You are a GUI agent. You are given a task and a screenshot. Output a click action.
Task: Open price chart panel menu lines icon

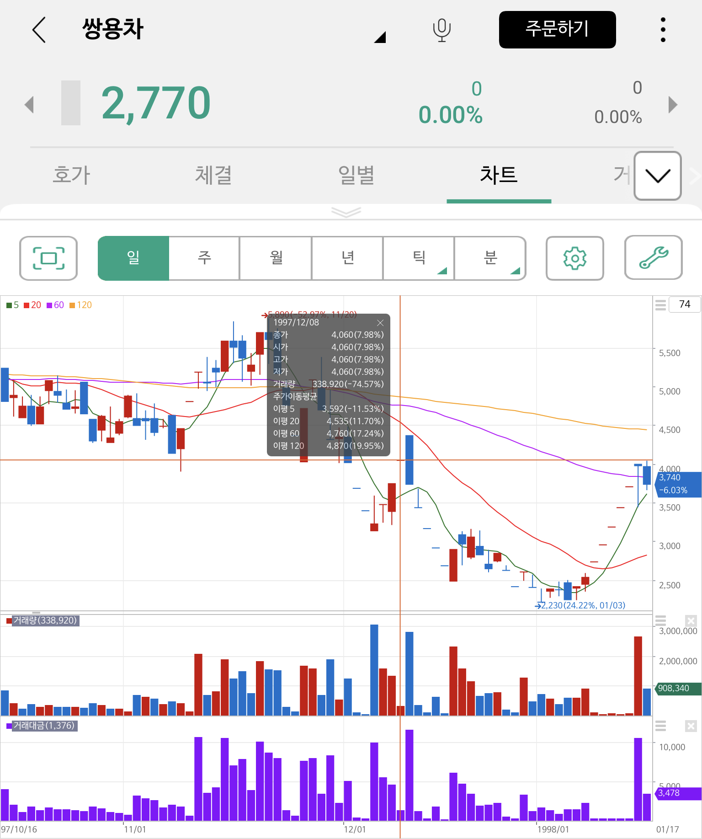tap(660, 305)
